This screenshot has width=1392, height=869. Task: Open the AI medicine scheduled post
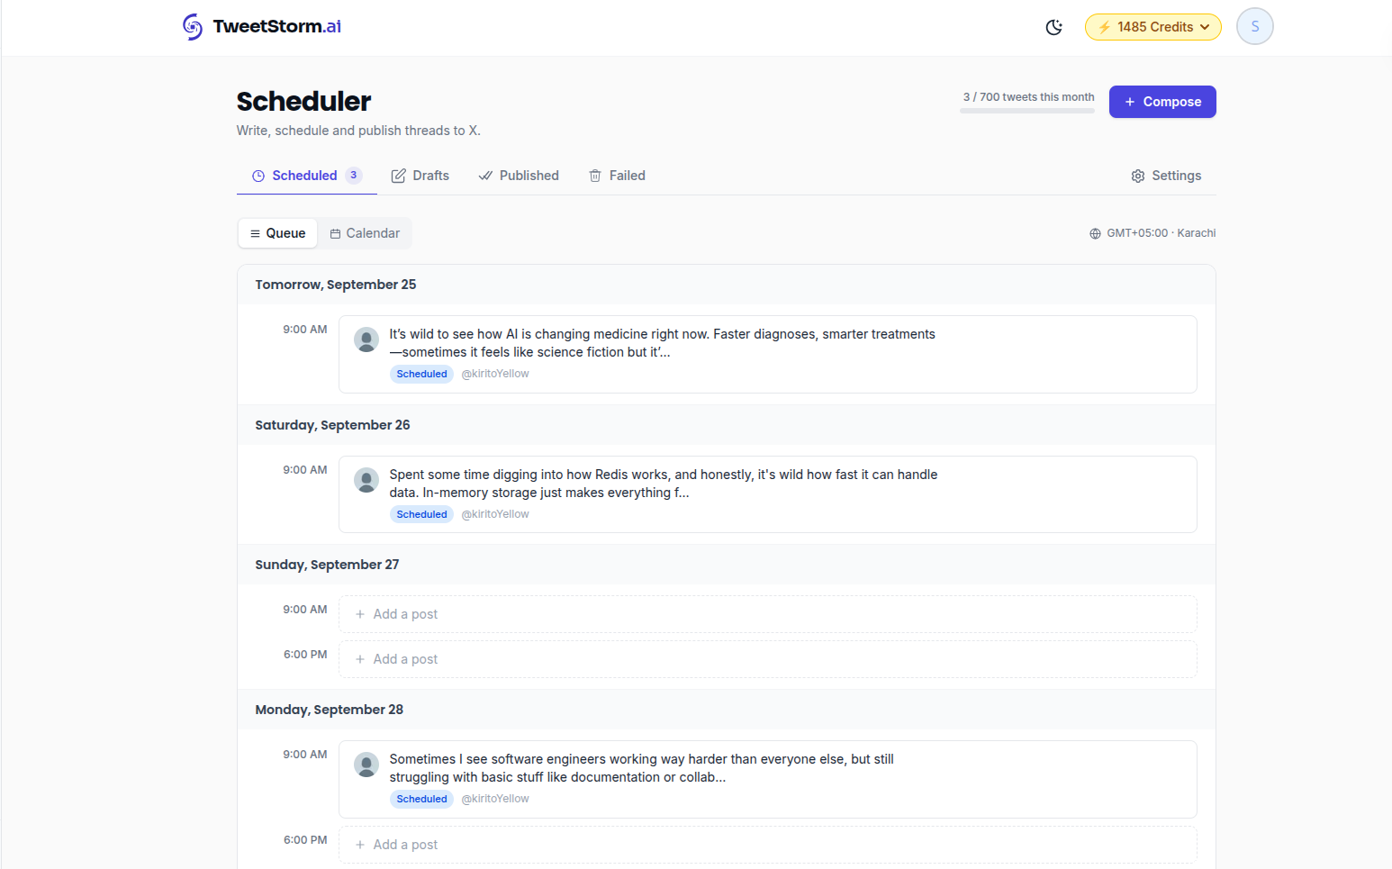coord(768,354)
